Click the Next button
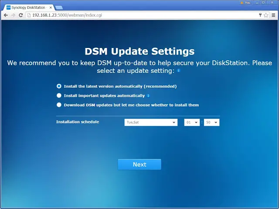 (139, 164)
